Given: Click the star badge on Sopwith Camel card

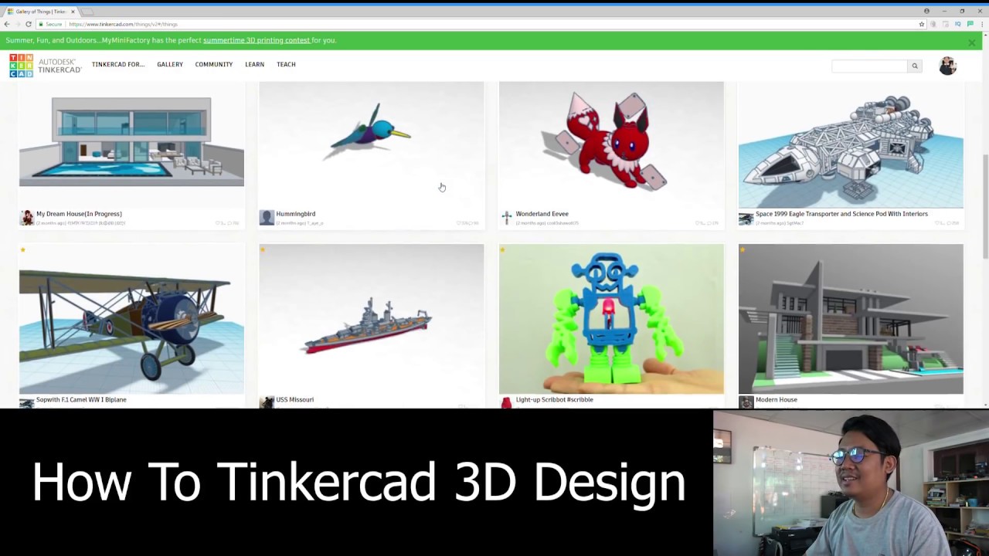Looking at the screenshot, I should click(x=23, y=249).
